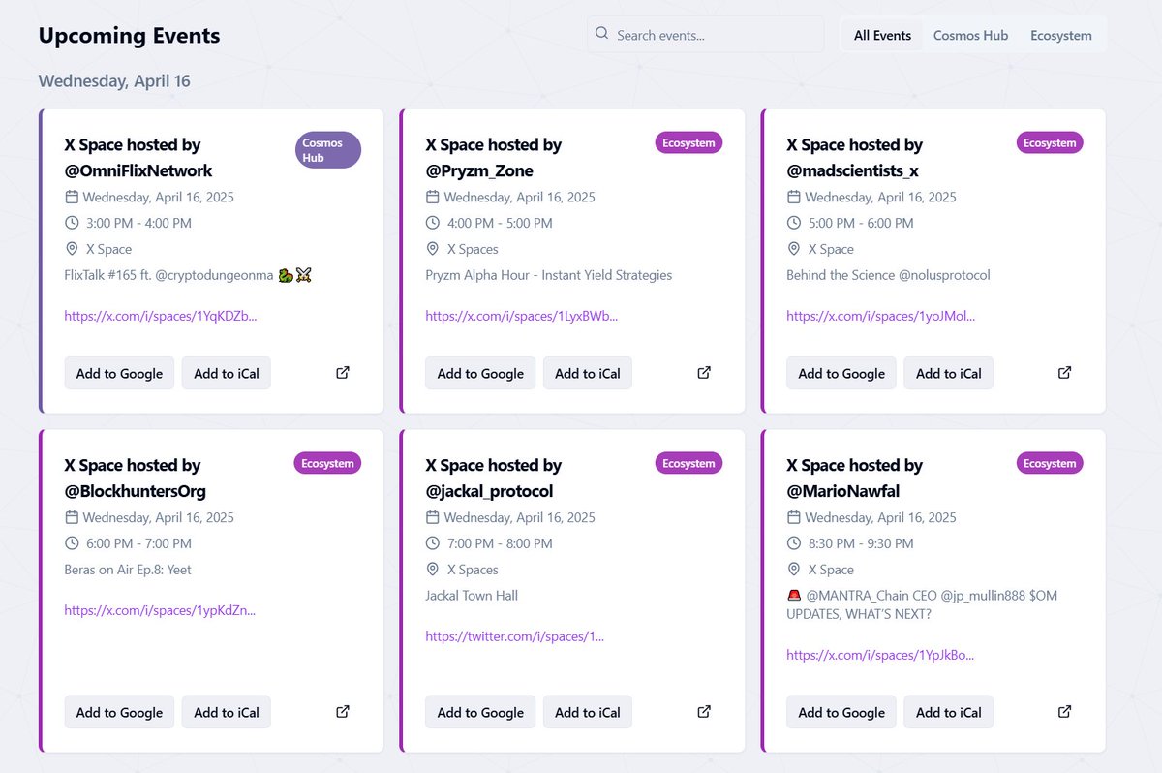Add BlockhuntersOrg event to iCal
Viewport: 1162px width, 773px height.
(227, 712)
